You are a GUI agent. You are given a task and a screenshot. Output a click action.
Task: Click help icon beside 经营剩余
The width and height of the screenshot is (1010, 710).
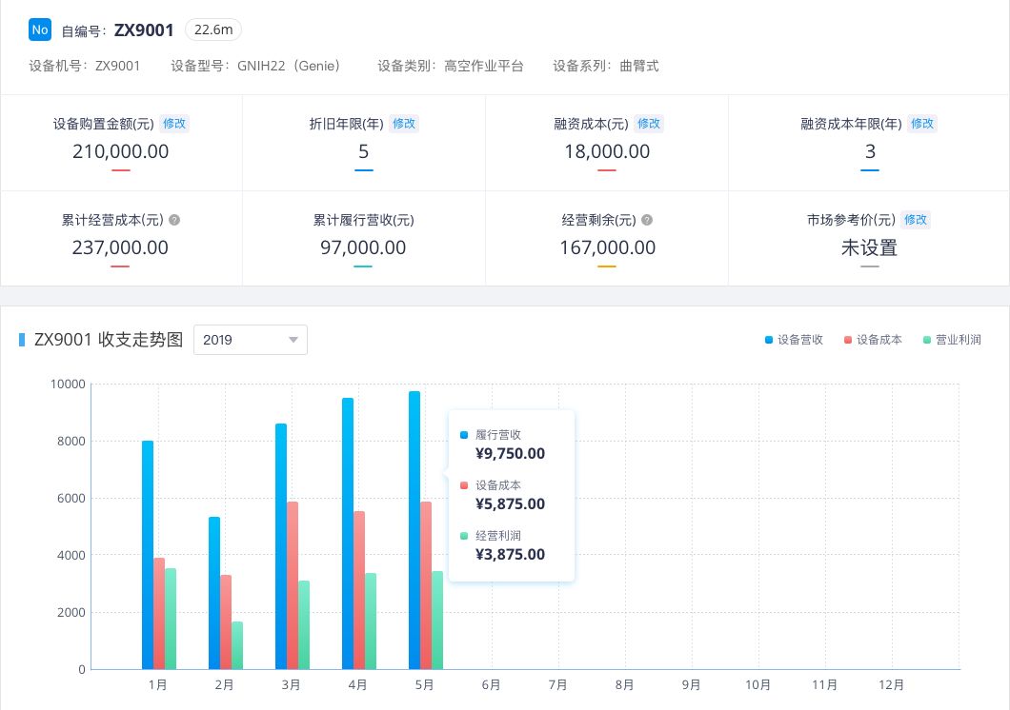point(647,220)
